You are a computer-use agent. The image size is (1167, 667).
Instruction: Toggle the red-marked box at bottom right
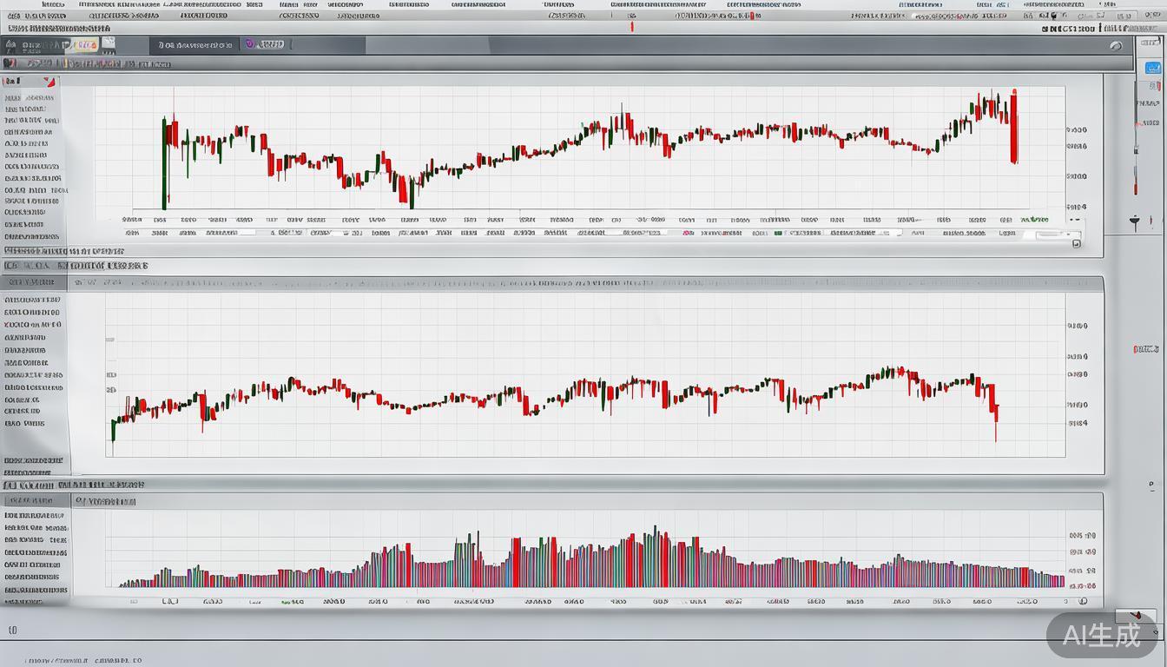[1137, 615]
